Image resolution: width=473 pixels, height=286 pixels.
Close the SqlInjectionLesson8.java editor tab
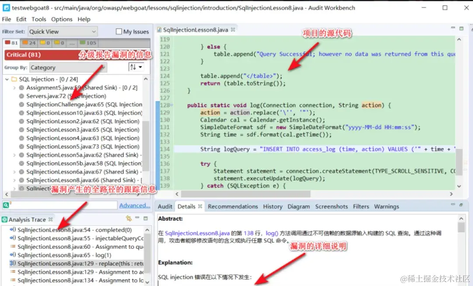coord(233,30)
